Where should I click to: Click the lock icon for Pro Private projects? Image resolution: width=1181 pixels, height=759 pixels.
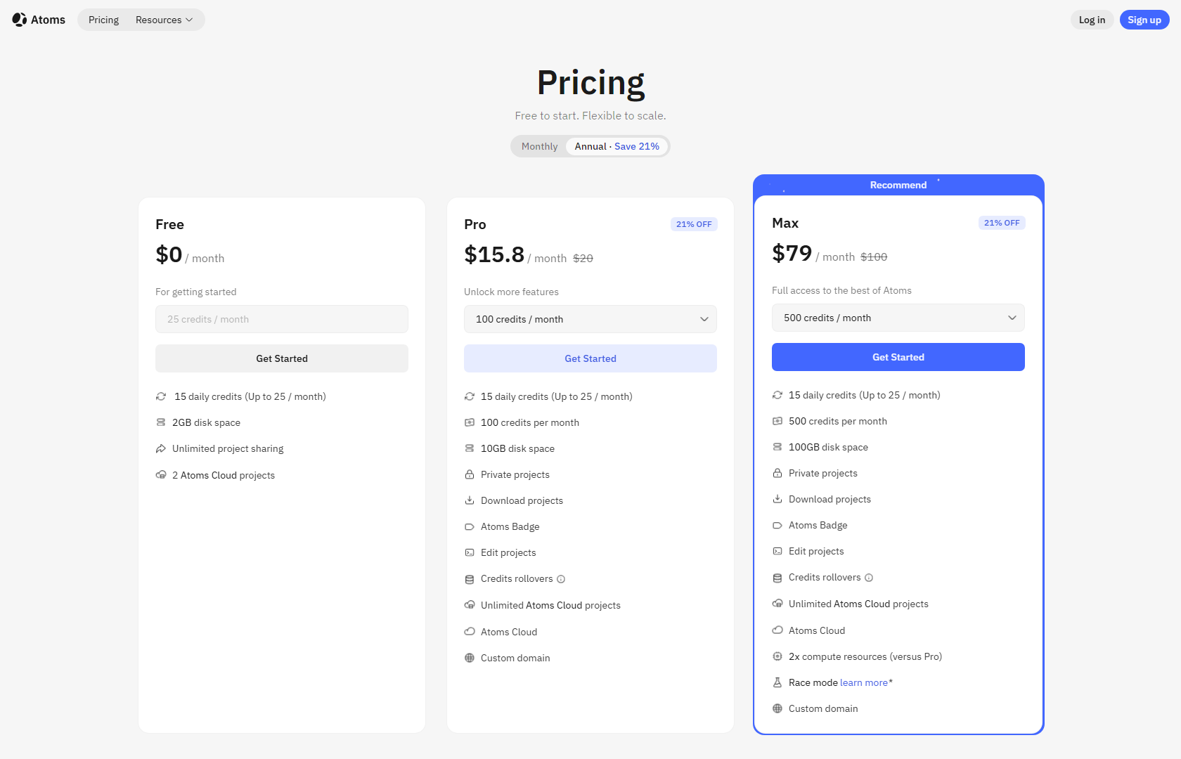[470, 474]
